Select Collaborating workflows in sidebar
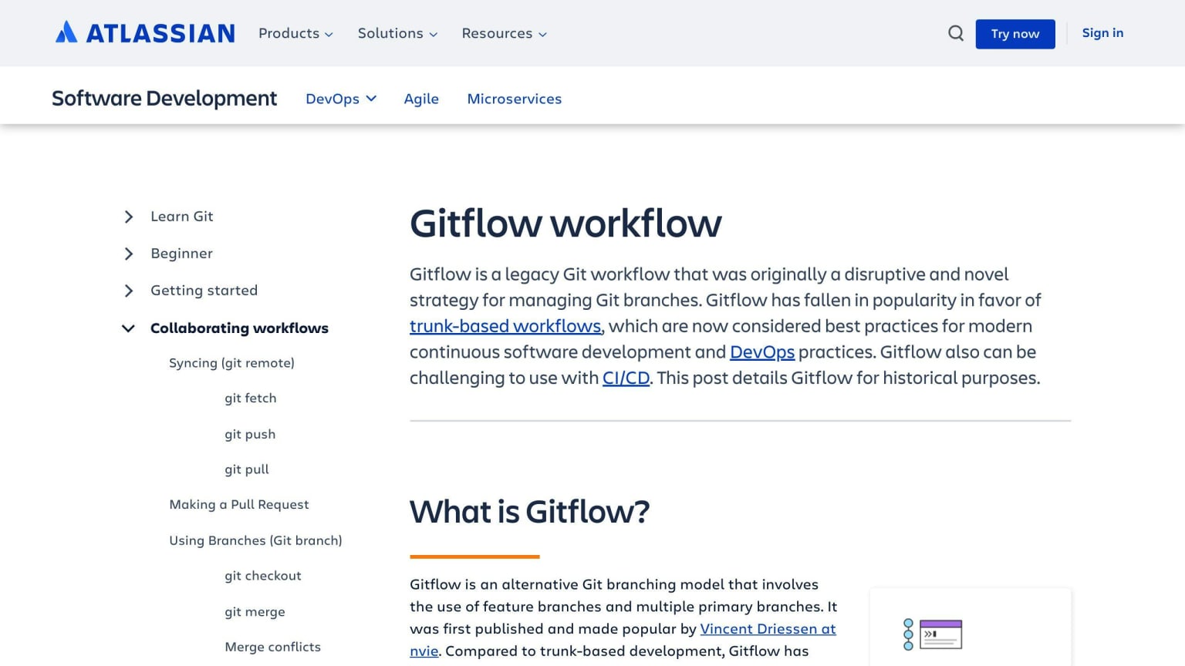The height and width of the screenshot is (666, 1185). (x=239, y=328)
